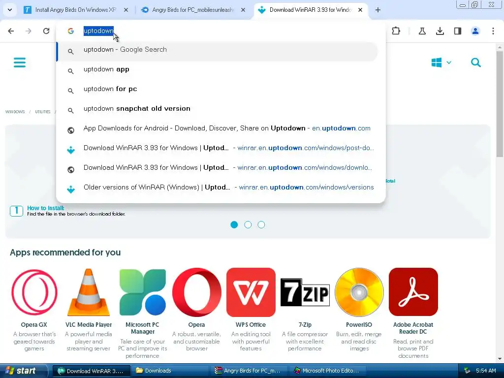
Task: Switch to Angry Birds for PC_mobilesunleashed tab
Action: click(193, 10)
